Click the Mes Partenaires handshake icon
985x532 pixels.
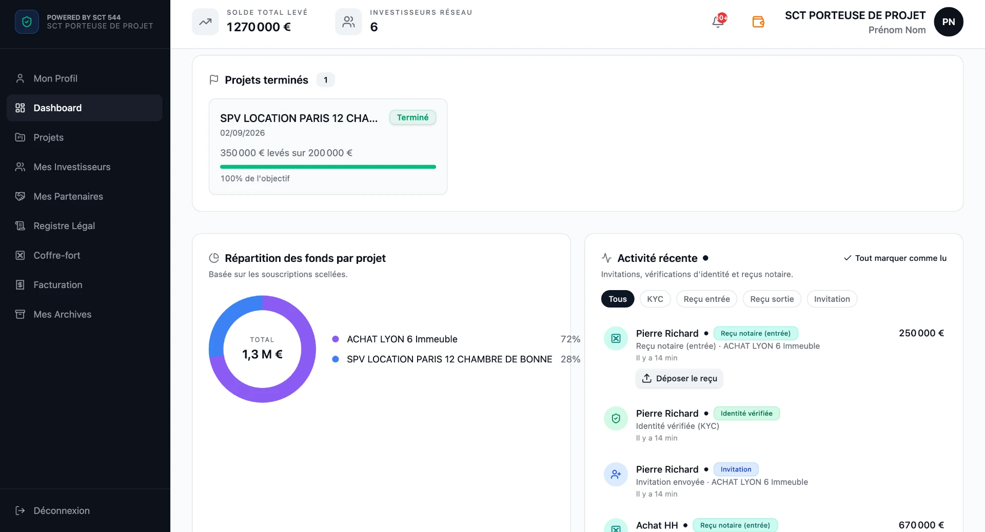point(20,196)
